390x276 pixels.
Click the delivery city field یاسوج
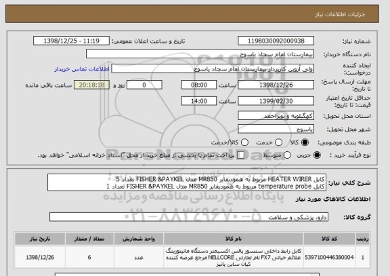coord(276,129)
